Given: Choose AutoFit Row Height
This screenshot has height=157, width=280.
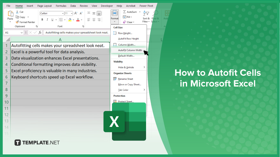Looking at the screenshot, I should click(x=129, y=39).
